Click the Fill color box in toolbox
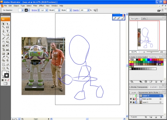The width and height of the screenshot is (167, 120). pyautogui.click(x=4, y=73)
